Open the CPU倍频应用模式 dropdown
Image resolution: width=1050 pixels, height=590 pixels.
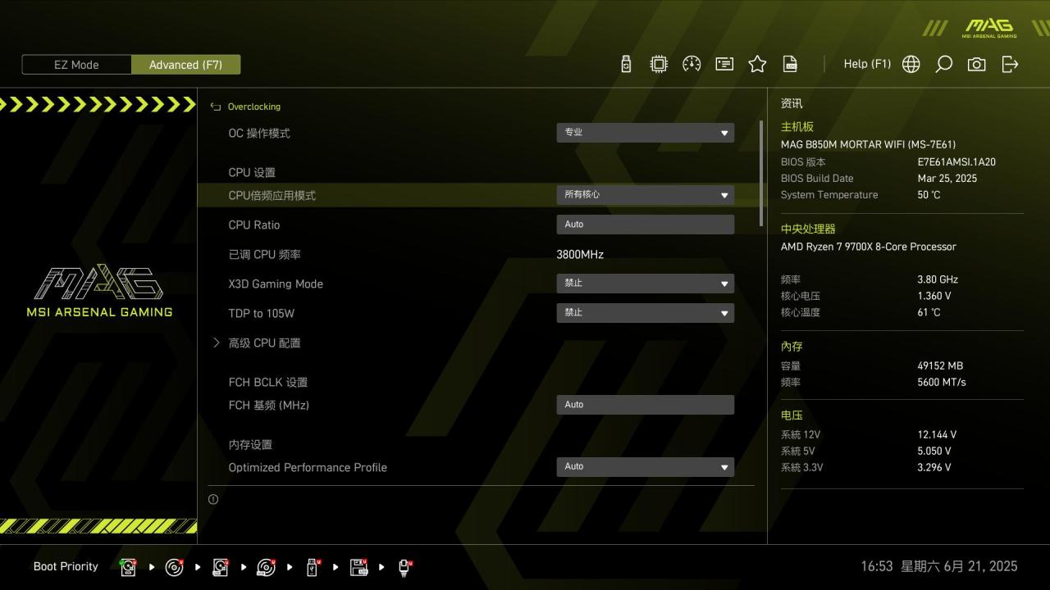(x=645, y=195)
